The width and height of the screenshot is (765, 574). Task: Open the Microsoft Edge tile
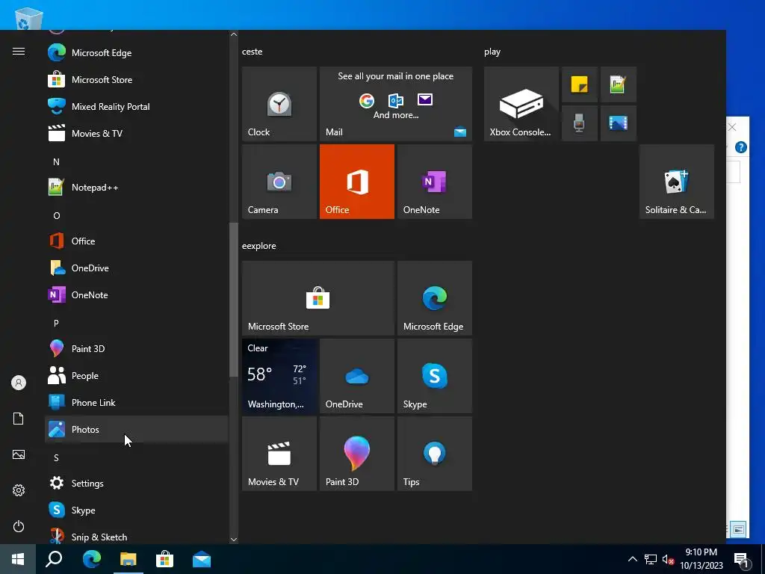pyautogui.click(x=435, y=298)
